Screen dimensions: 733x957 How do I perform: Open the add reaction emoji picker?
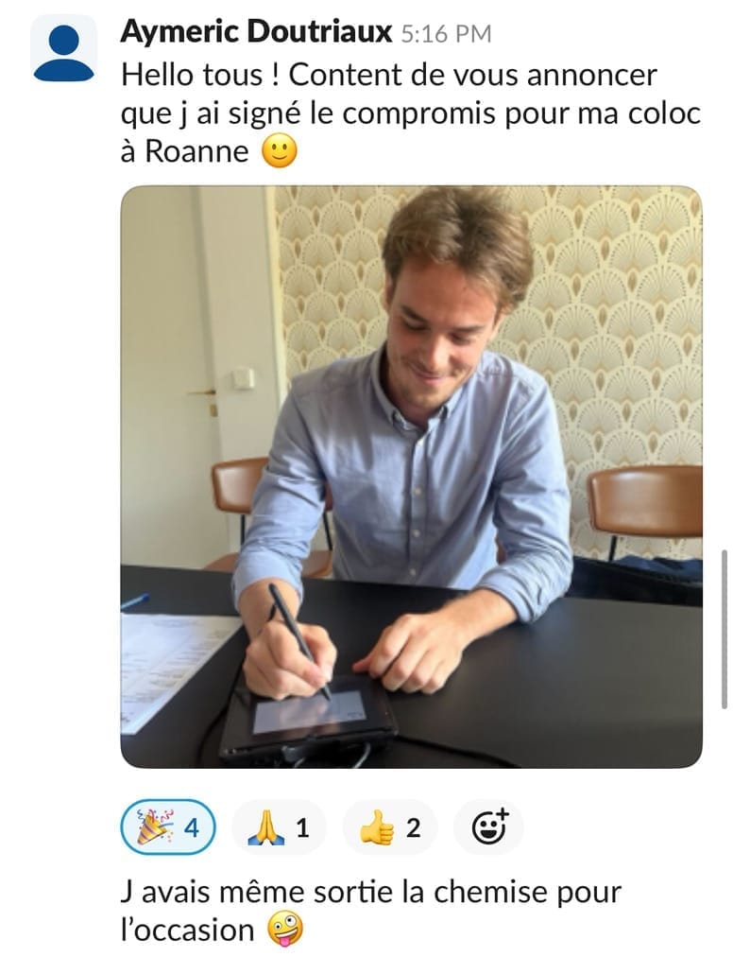click(x=489, y=827)
